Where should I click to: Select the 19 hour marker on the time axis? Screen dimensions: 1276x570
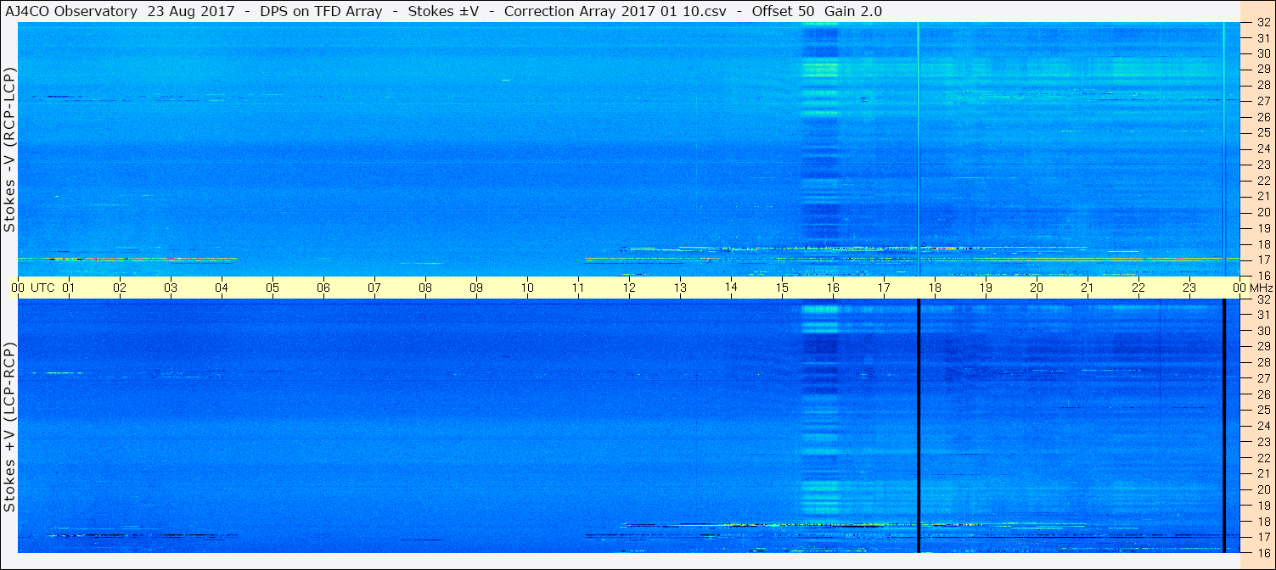[986, 288]
